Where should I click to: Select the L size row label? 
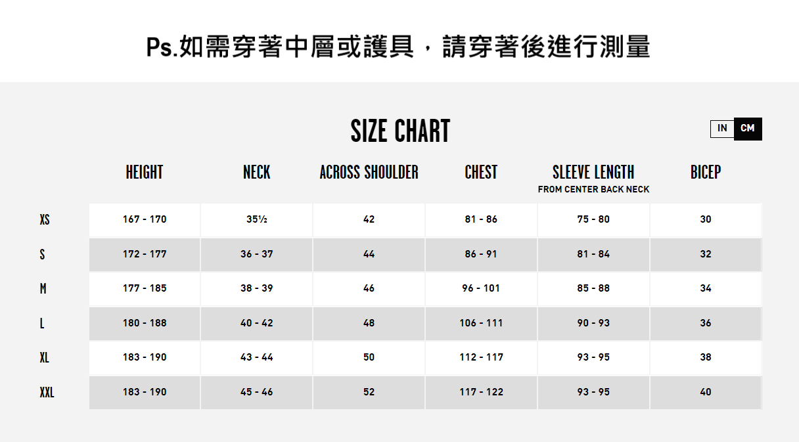tap(42, 323)
